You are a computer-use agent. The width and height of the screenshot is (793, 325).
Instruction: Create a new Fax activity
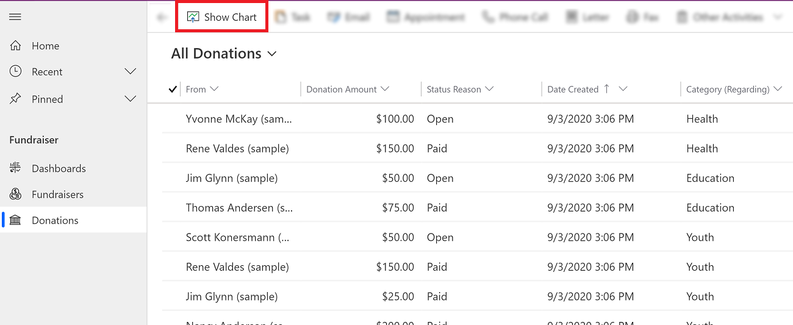tap(643, 17)
